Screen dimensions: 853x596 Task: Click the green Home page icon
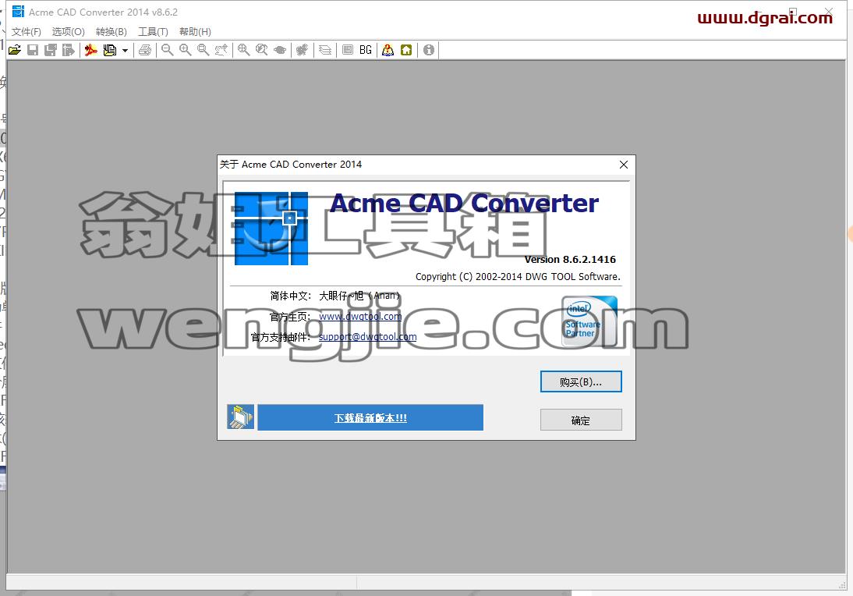(406, 50)
